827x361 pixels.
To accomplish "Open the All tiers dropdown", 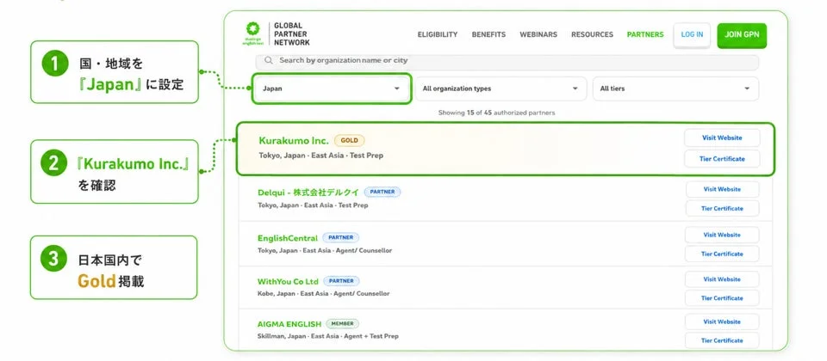I will 675,89.
